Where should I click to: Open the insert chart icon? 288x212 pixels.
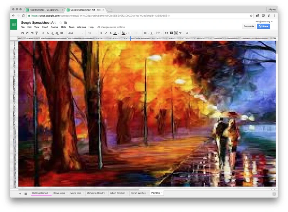coord(175,33)
